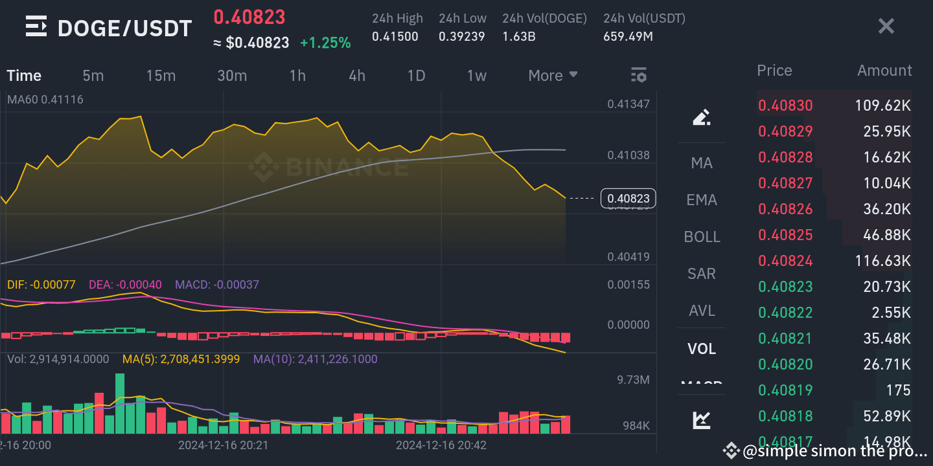Expand the More timeframes dropdown
The height and width of the screenshot is (466, 933).
552,75
